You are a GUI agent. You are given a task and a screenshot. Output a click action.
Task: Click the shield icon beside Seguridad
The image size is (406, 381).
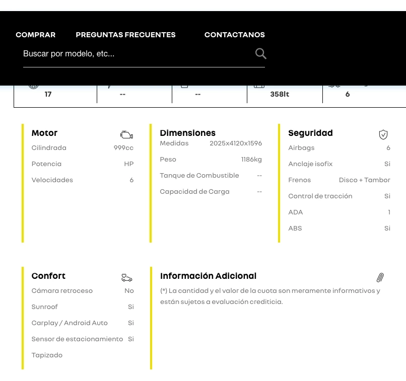click(383, 134)
